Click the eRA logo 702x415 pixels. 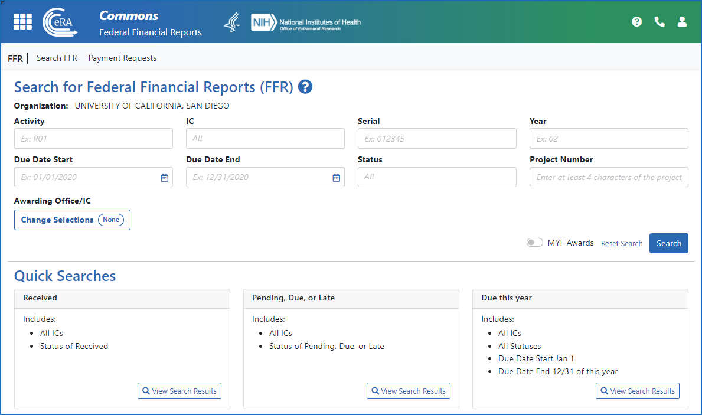[60, 22]
